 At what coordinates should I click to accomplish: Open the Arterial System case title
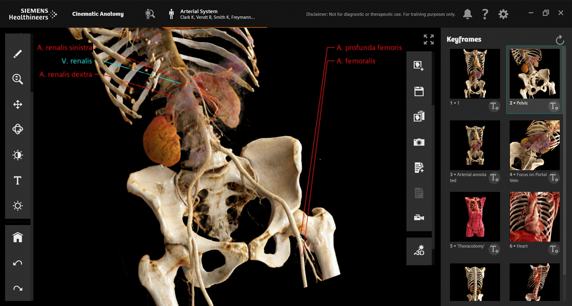pyautogui.click(x=199, y=11)
